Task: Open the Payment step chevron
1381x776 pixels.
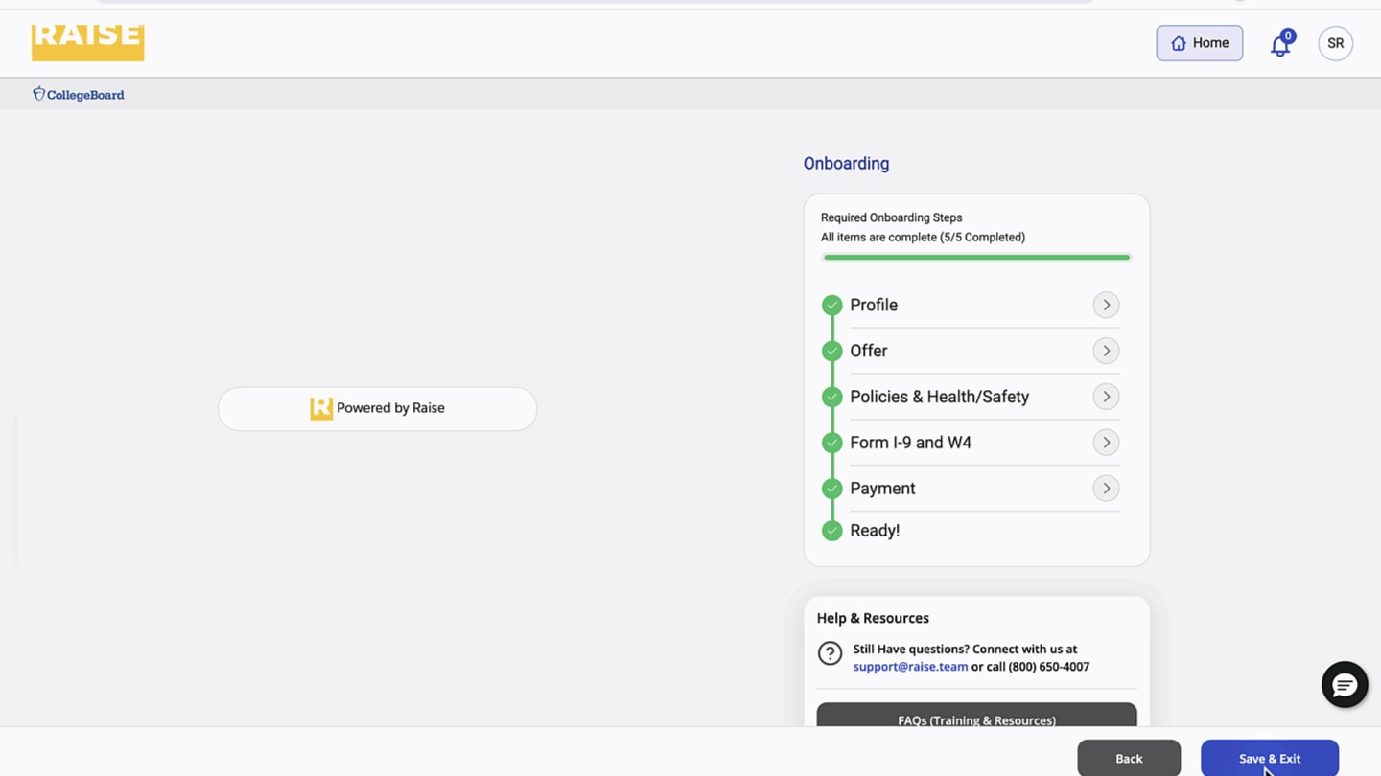Action: coord(1106,489)
